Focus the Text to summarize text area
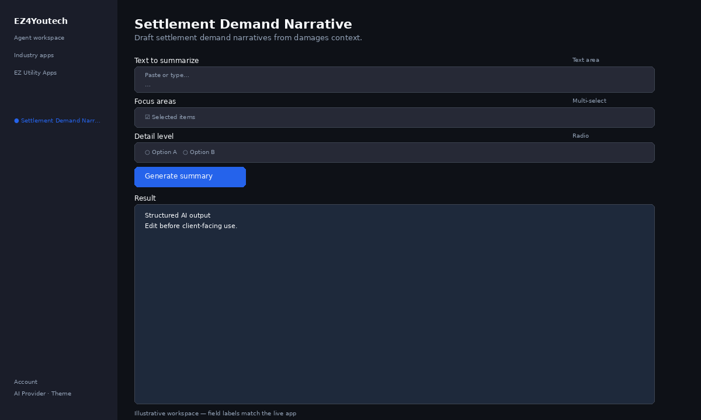 click(394, 79)
